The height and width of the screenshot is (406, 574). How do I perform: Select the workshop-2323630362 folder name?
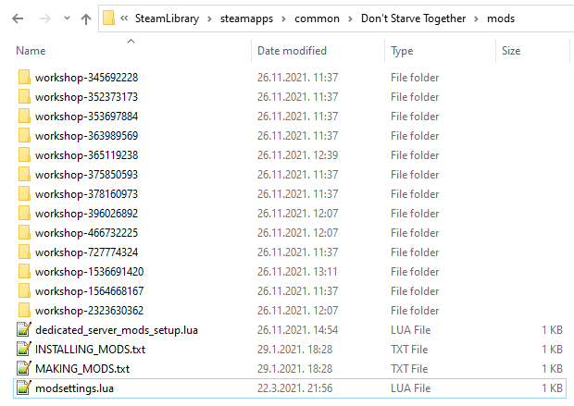89,310
